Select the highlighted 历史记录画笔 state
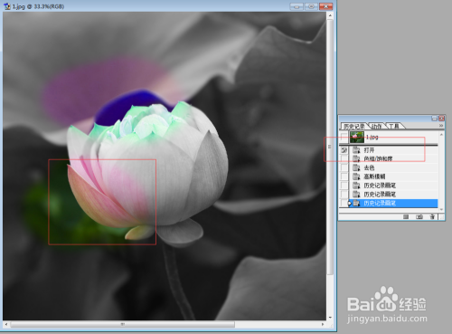This screenshot has width=452, height=334. (x=393, y=204)
